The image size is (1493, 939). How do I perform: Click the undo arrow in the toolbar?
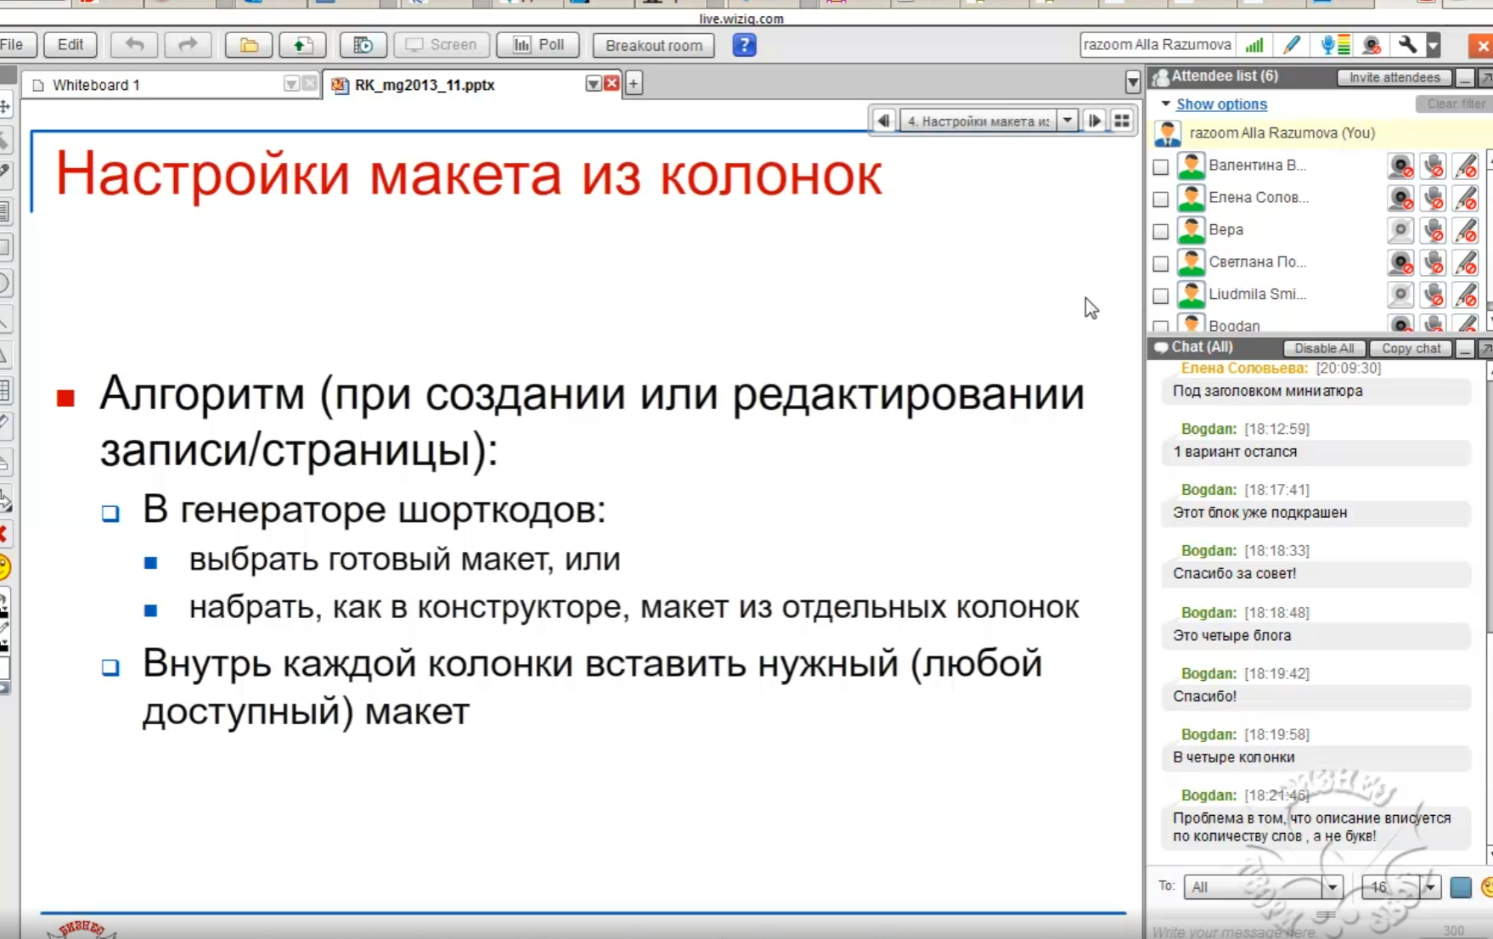click(134, 45)
